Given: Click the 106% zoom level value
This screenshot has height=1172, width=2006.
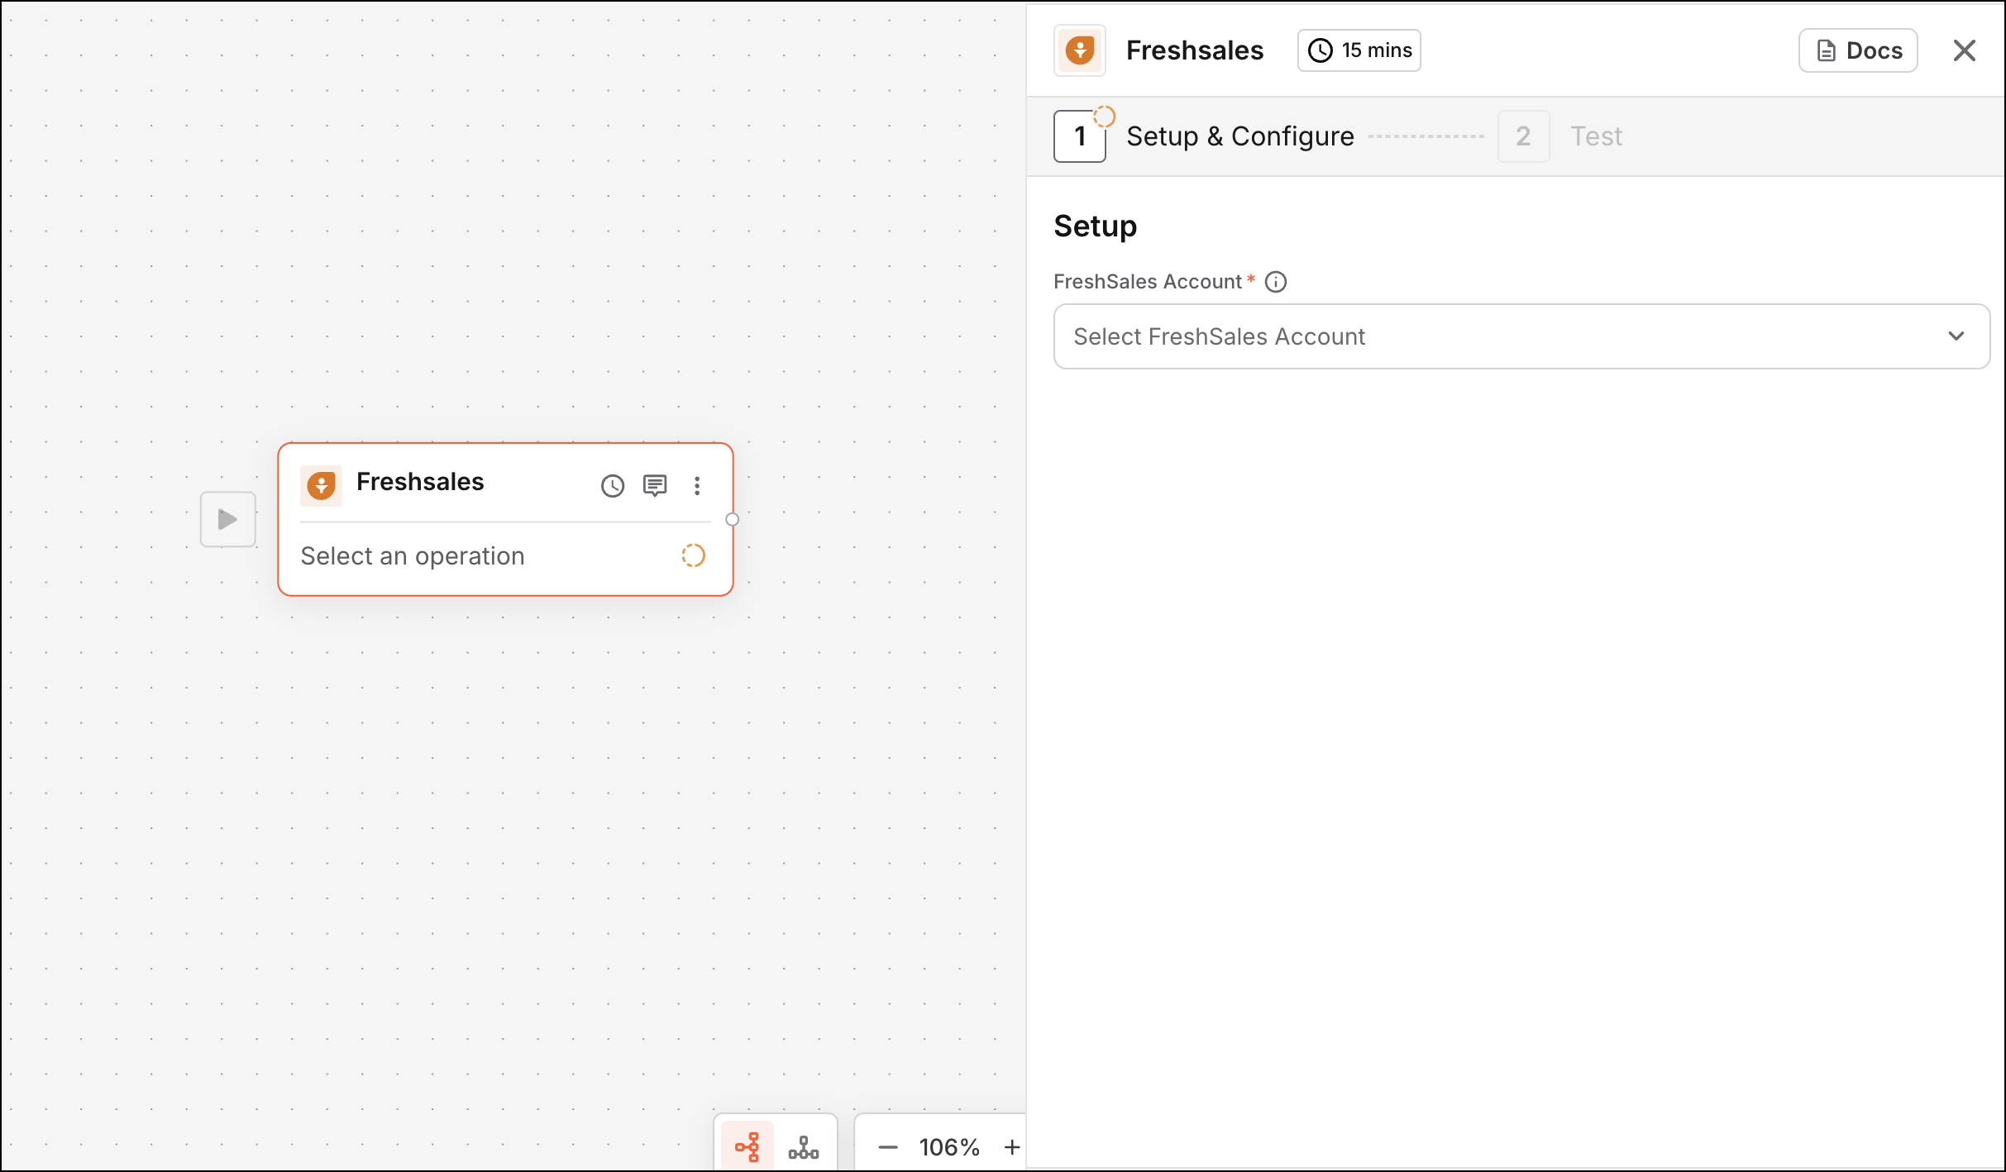Looking at the screenshot, I should 949,1147.
